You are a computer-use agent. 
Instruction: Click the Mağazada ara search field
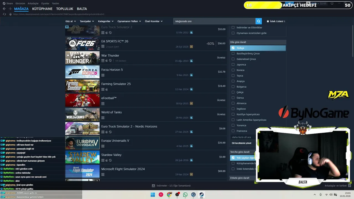(x=214, y=21)
